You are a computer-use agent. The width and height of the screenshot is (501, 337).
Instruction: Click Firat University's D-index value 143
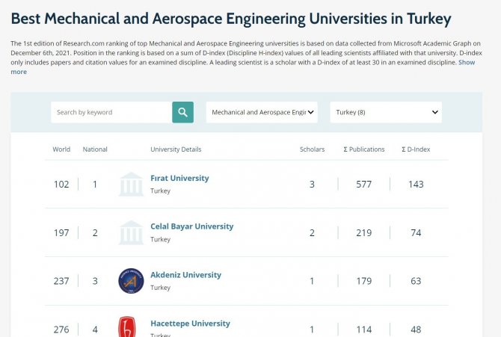point(416,185)
